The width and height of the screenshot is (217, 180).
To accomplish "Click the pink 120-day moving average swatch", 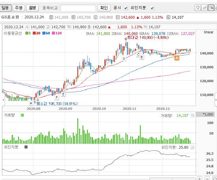I will (53, 33).
